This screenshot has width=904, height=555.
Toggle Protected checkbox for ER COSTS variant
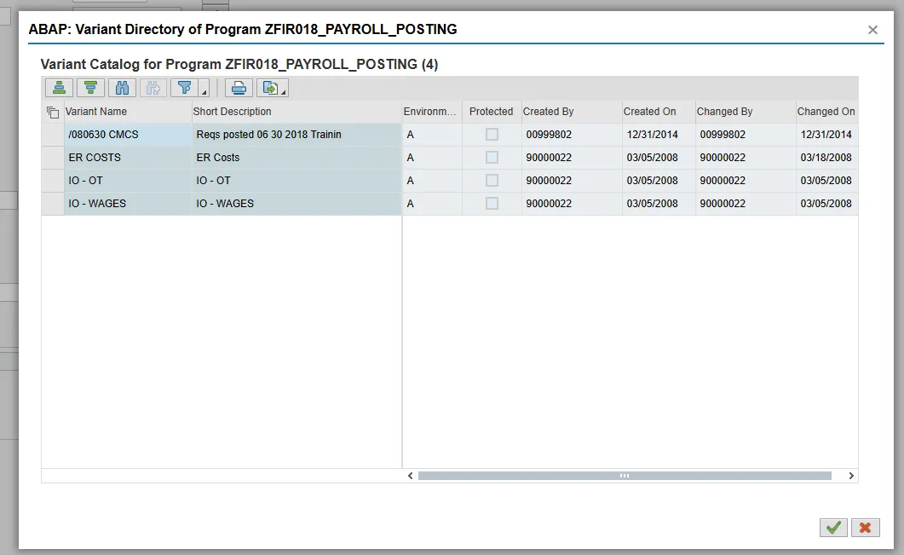492,158
